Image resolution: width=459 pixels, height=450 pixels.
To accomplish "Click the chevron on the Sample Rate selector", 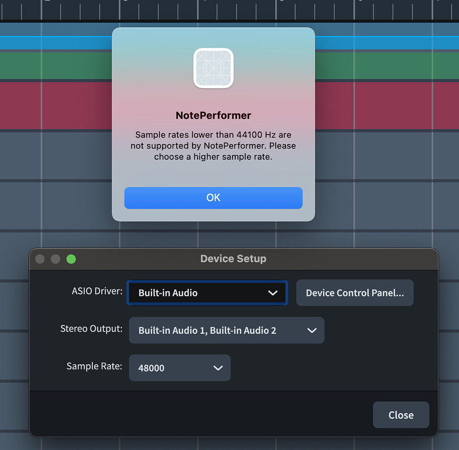I will click(x=218, y=368).
